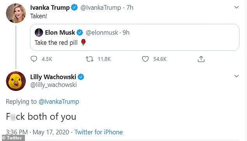Click Lilly Wachowski's verified badge
Viewport: 247px width, 141px height.
coord(81,77)
